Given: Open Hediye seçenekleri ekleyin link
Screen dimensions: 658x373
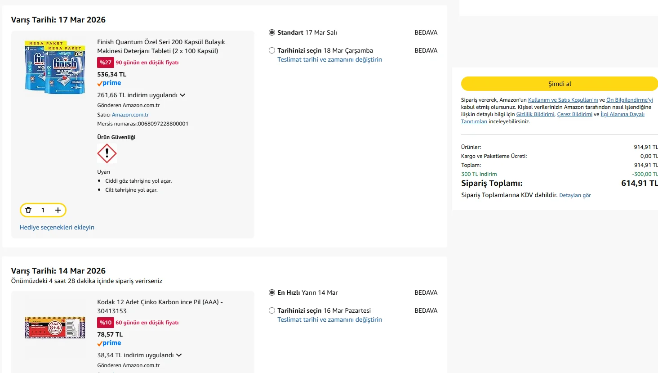Looking at the screenshot, I should pos(57,227).
